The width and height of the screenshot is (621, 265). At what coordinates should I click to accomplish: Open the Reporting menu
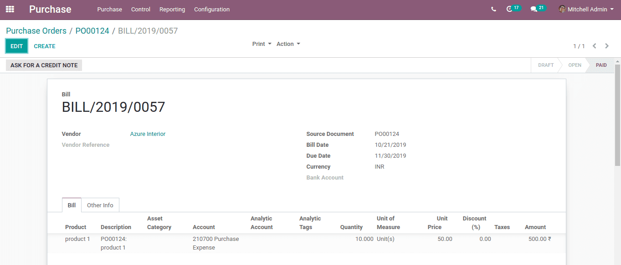[x=172, y=9]
